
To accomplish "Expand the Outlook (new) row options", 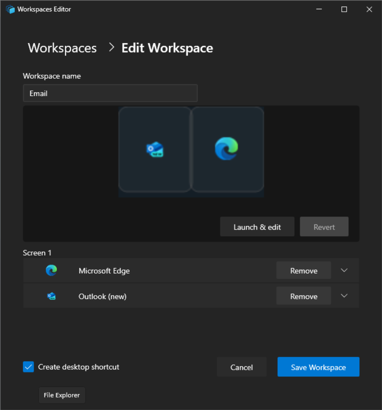I will [344, 296].
